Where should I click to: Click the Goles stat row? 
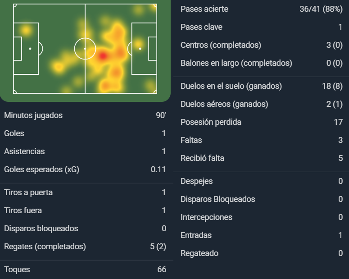coord(85,133)
